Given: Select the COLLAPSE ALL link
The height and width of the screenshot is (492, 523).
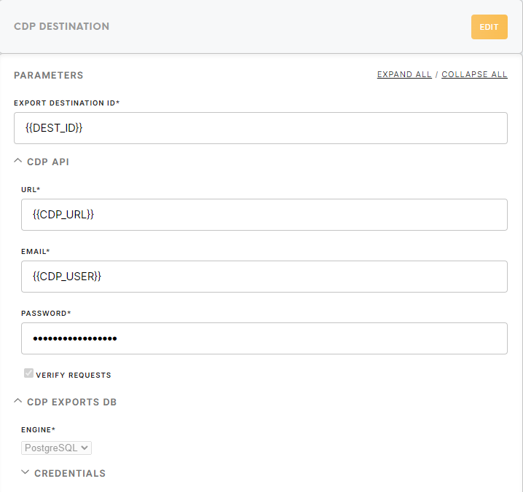Looking at the screenshot, I should 474,74.
